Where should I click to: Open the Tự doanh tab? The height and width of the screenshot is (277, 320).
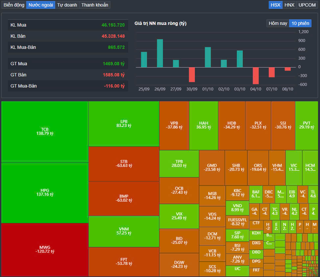[x=67, y=5]
